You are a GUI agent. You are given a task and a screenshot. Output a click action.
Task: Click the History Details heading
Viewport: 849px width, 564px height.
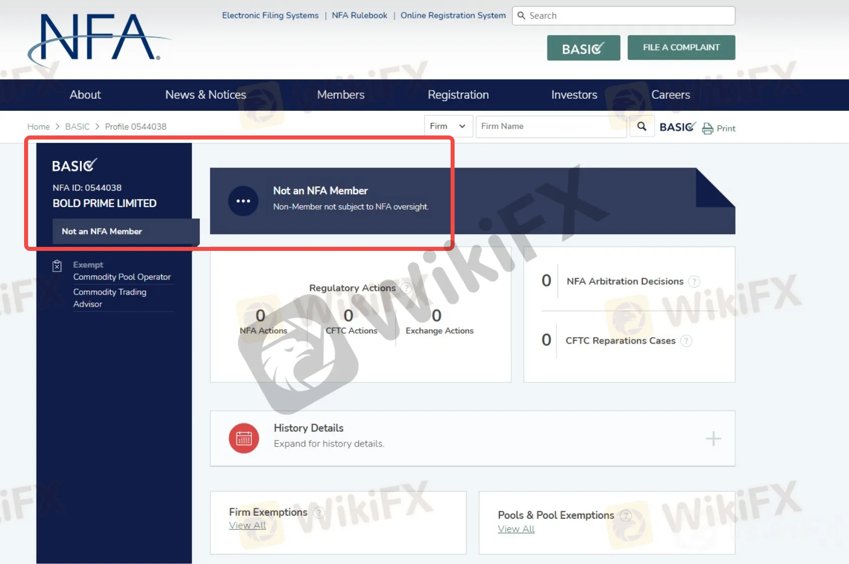click(x=309, y=428)
